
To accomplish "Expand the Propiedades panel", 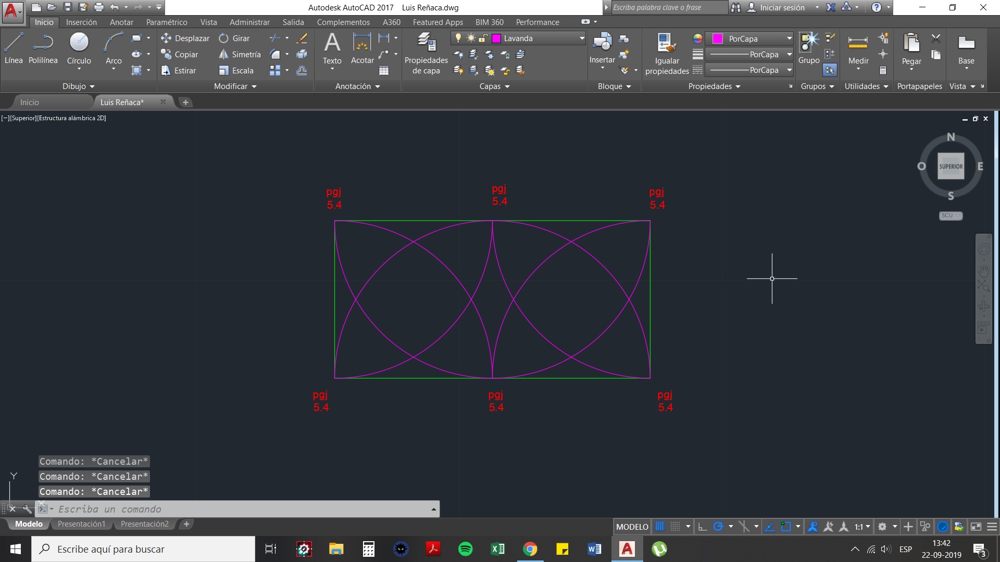I will point(715,86).
